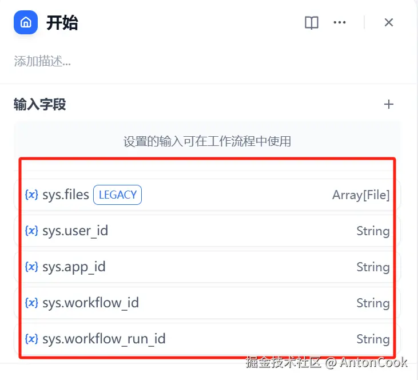Click the blue Start node home icon
Viewport: 418px width, 380px height.
coord(26,23)
